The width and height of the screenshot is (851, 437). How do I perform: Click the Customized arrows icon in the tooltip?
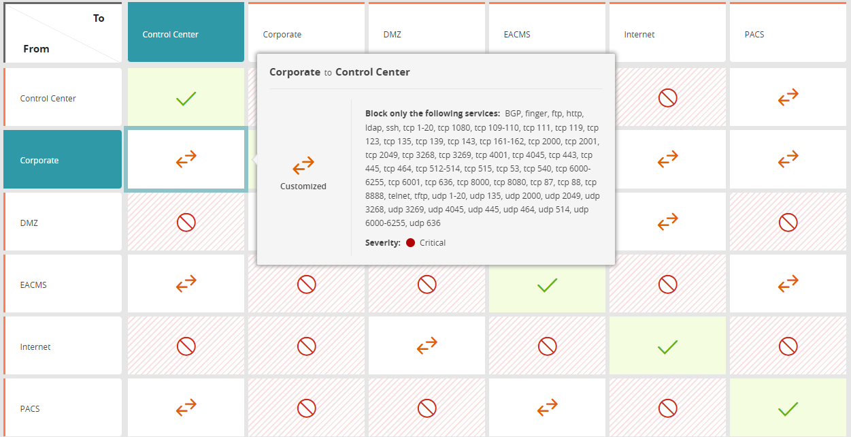coord(303,165)
